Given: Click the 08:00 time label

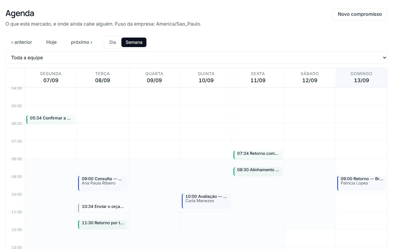Looking at the screenshot, I should coord(17,159).
